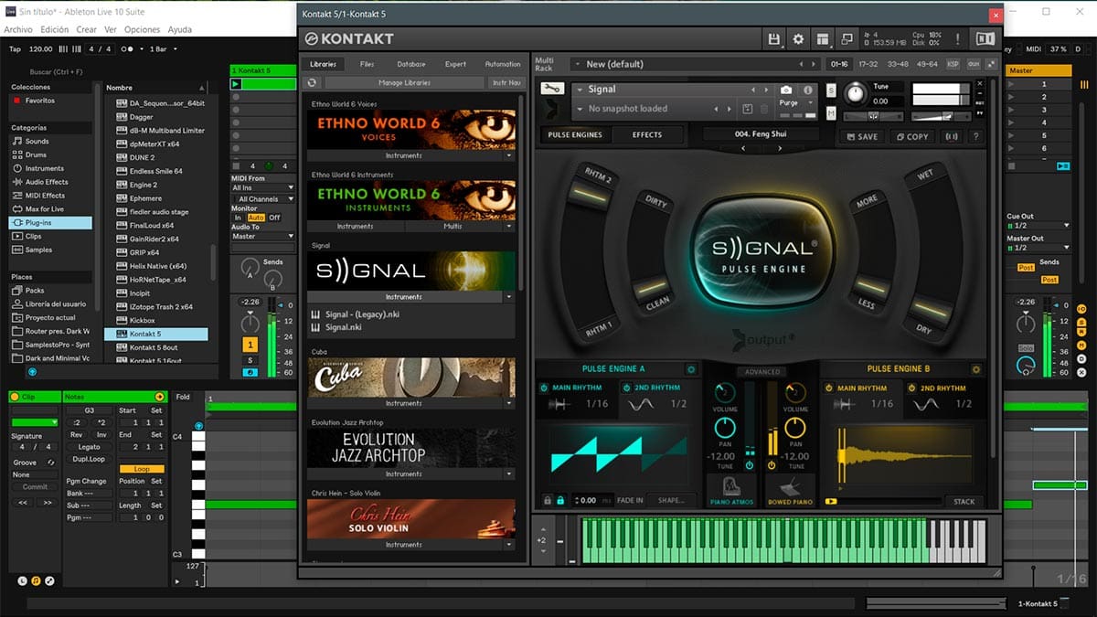
Task: Click the Manage Libraries button
Action: coord(404,82)
